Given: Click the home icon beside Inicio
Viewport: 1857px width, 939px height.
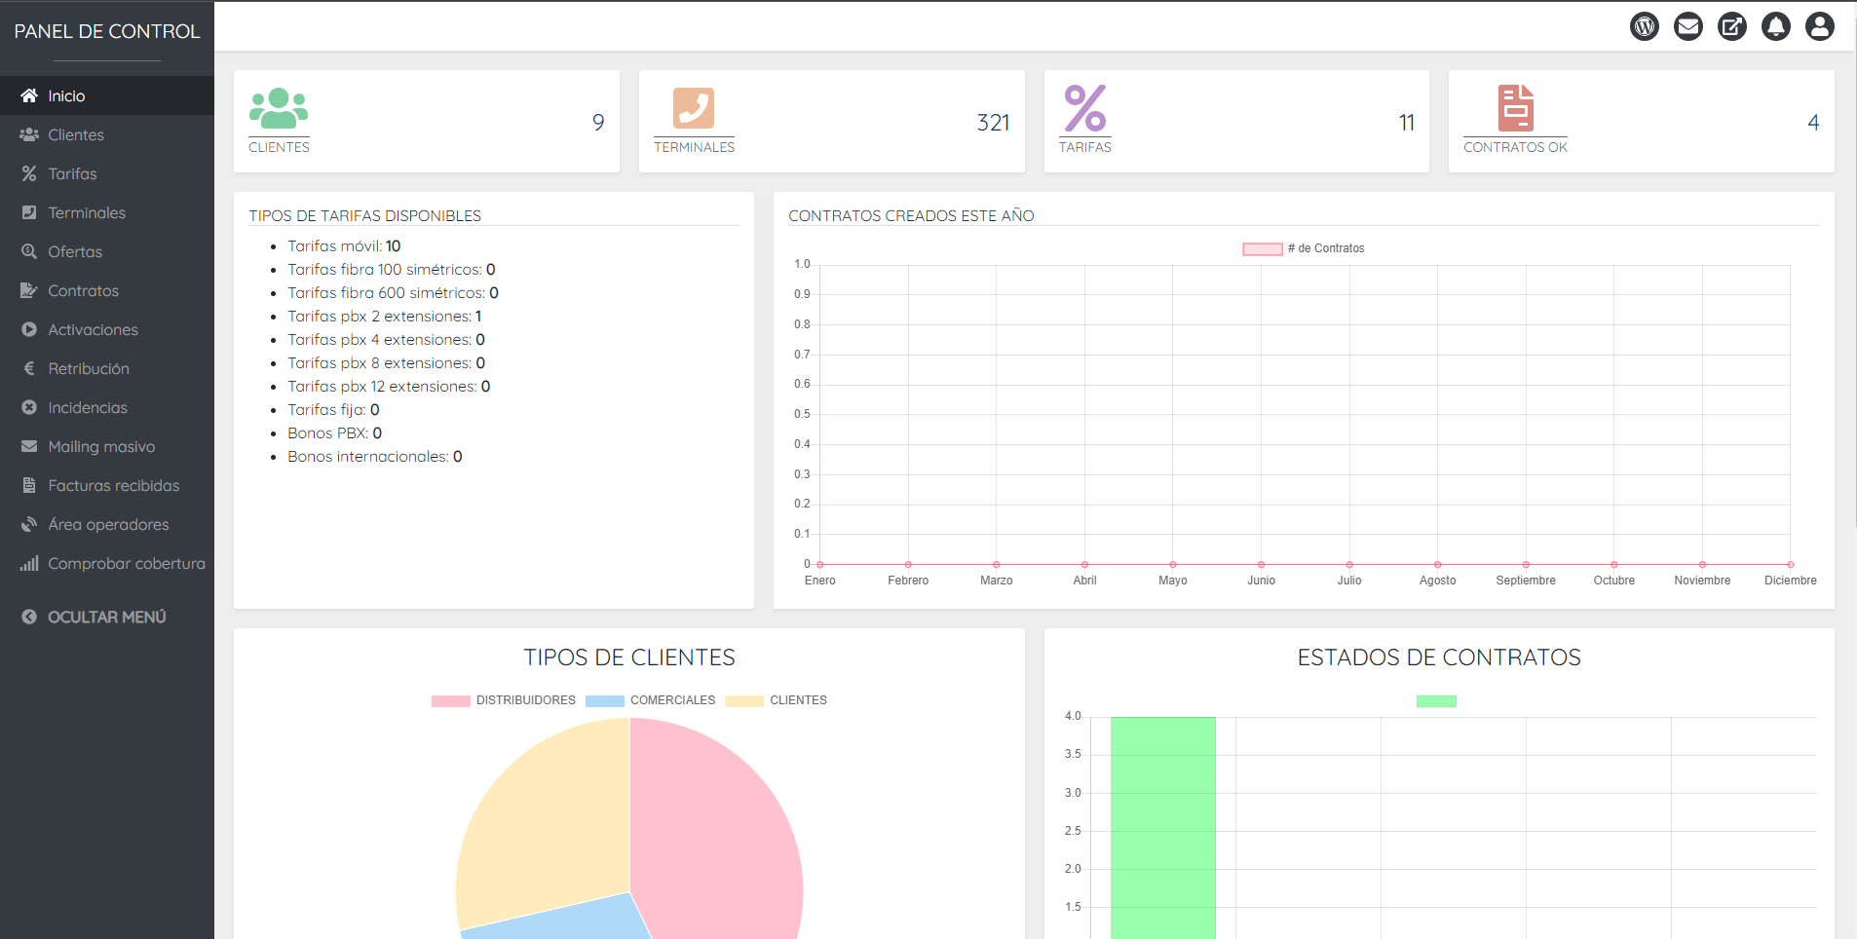Looking at the screenshot, I should click(x=29, y=95).
